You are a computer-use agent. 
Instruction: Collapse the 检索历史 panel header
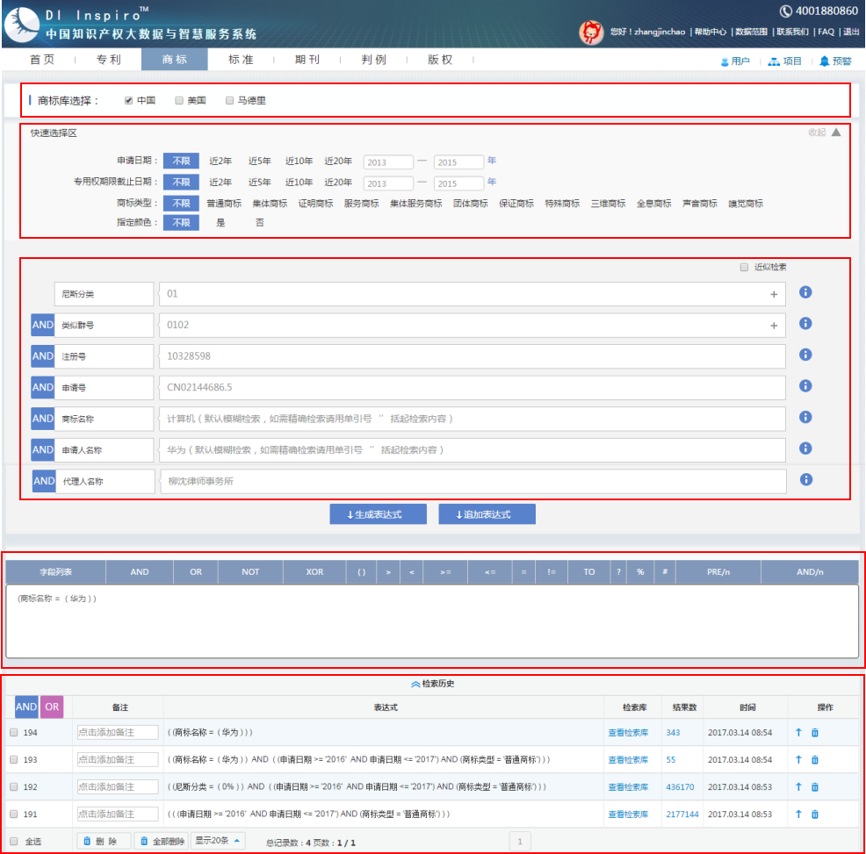[x=432, y=684]
